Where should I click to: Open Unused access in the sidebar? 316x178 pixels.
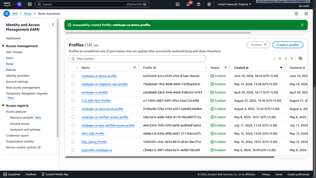[20, 124]
